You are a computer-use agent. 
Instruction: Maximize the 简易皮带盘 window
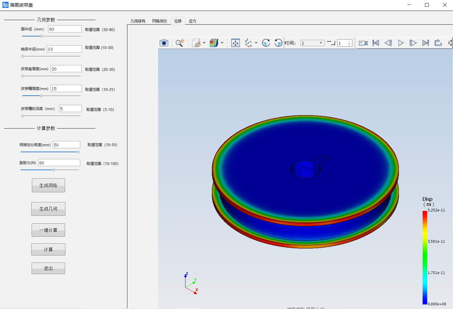427,5
